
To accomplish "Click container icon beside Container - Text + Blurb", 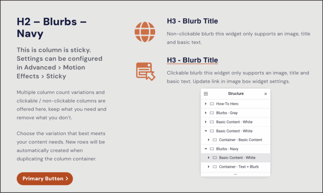I will click(215, 167).
